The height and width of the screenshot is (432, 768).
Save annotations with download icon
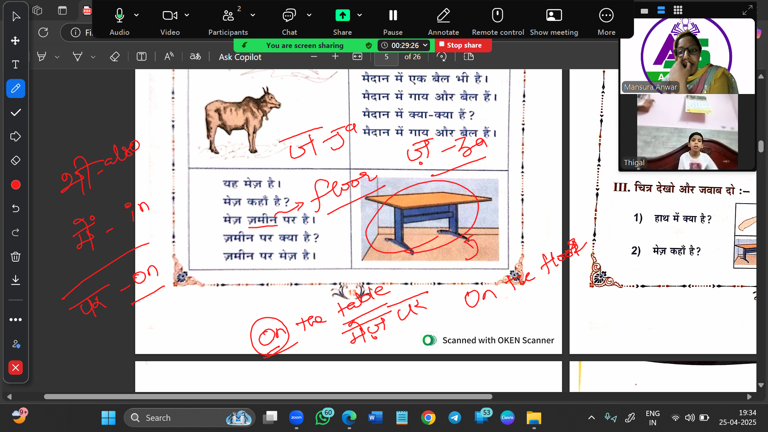coord(16,280)
